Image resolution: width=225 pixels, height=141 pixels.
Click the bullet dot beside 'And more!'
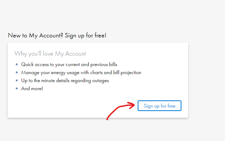tap(17, 89)
